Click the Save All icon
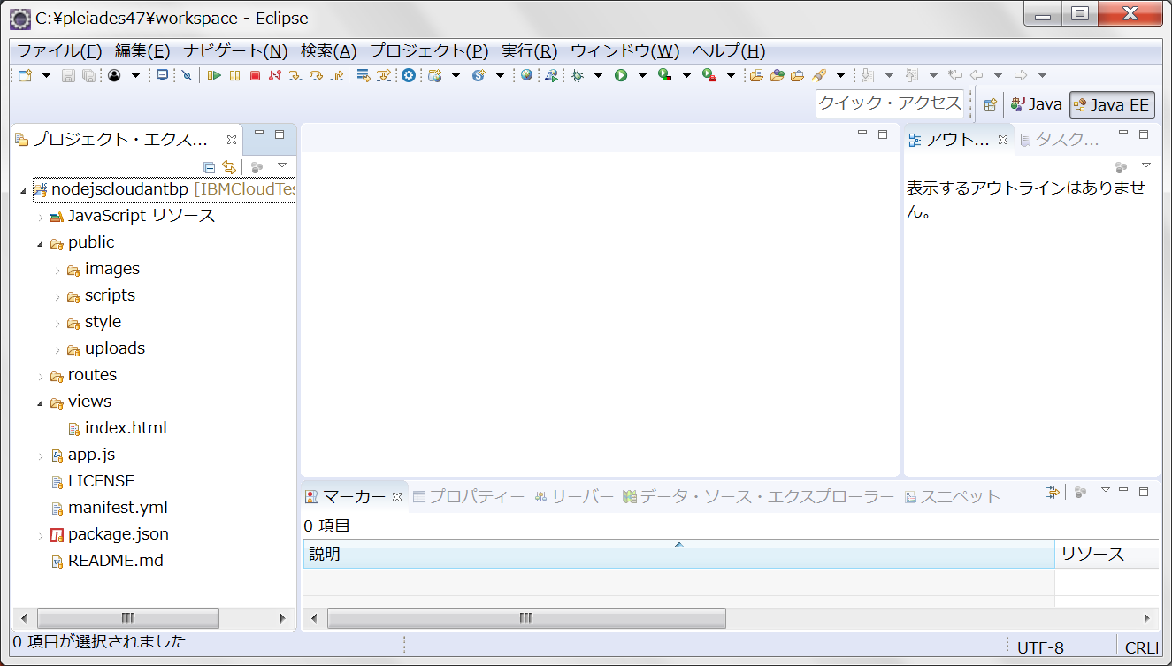The image size is (1172, 666). (88, 75)
